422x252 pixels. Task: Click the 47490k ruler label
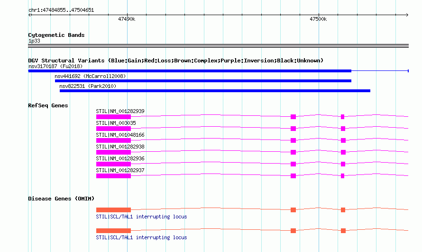pyautogui.click(x=127, y=19)
